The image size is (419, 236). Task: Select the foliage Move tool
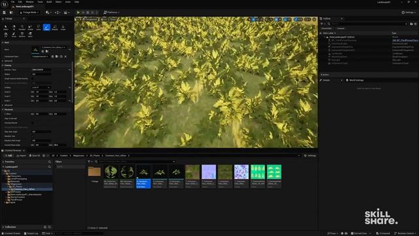point(30,35)
